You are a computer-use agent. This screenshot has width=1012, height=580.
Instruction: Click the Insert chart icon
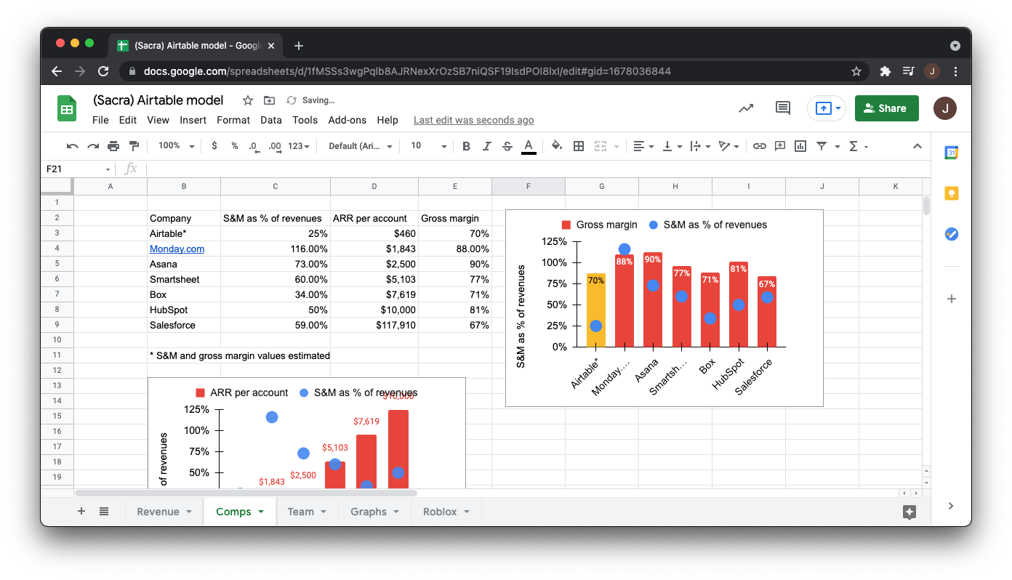[800, 146]
